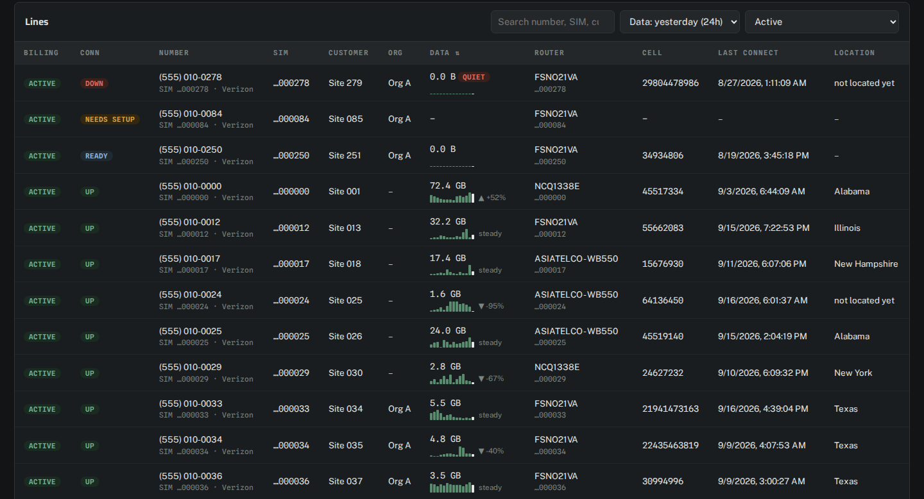Image resolution: width=924 pixels, height=499 pixels.
Task: Click router NCQ1338E for Site 001
Action: [557, 186]
